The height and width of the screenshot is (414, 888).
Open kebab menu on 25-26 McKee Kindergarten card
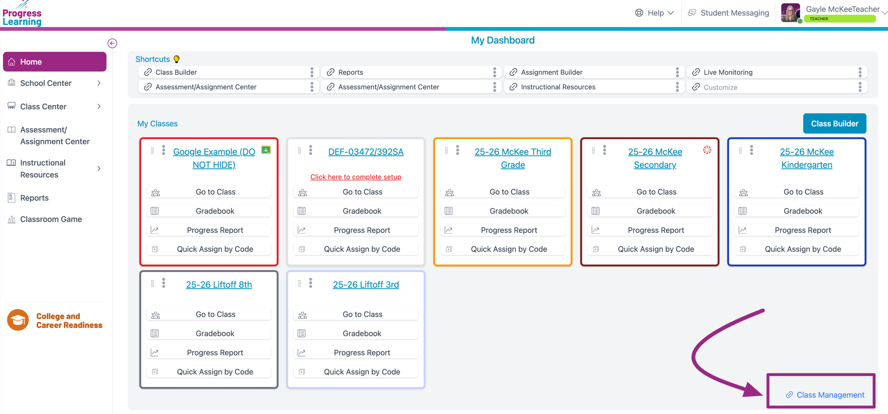751,150
